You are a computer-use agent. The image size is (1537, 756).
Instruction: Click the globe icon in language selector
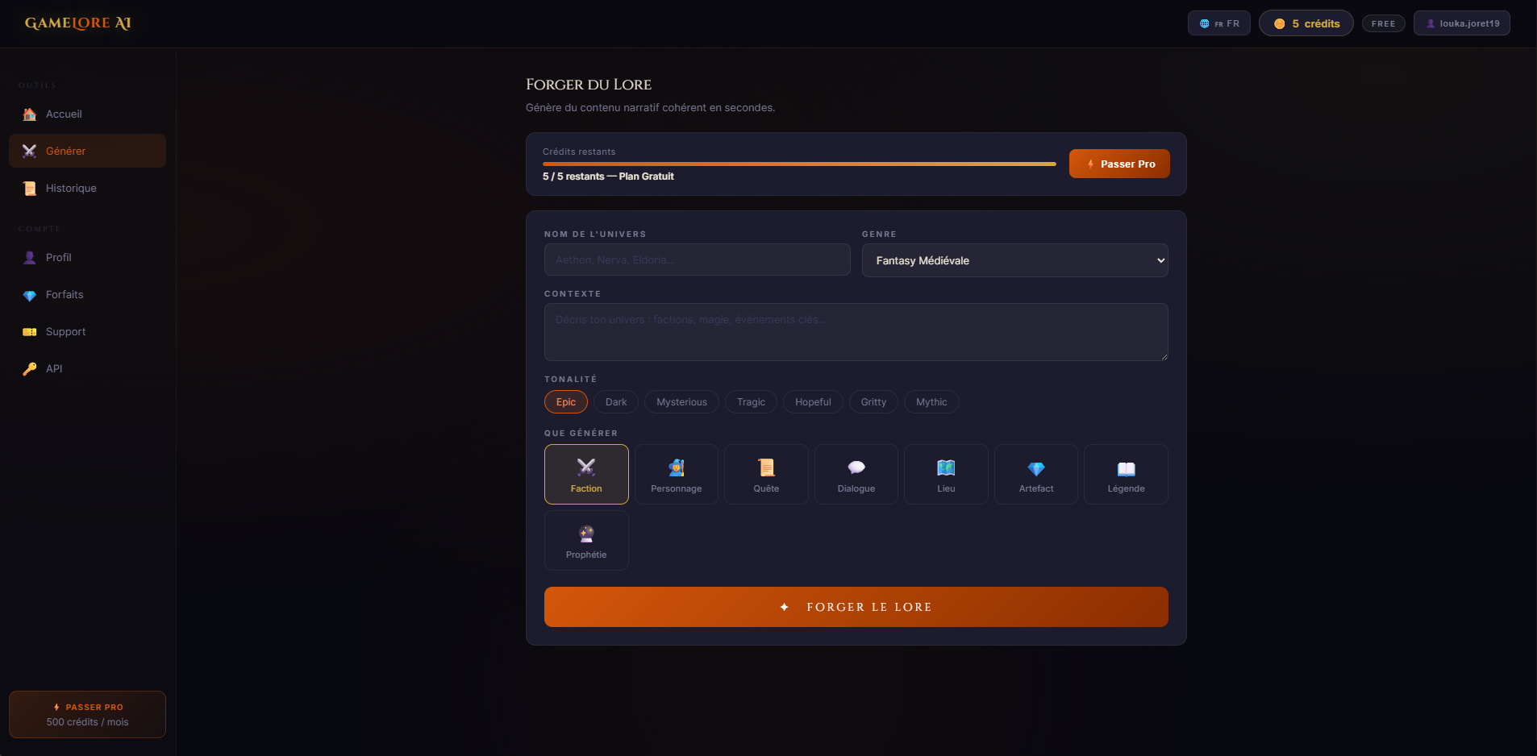point(1205,24)
